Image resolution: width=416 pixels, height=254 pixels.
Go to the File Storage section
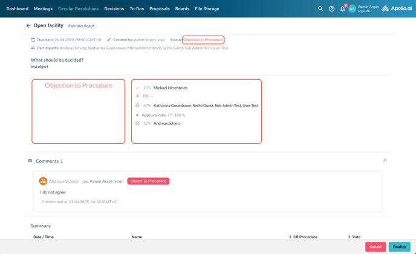coord(207,9)
